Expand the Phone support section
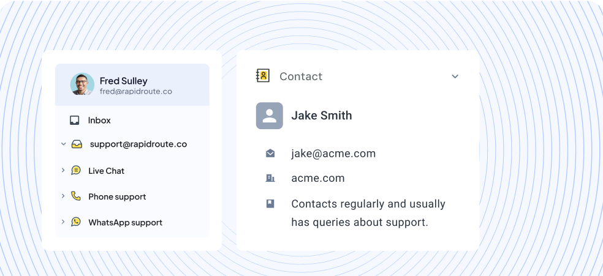 tap(63, 196)
